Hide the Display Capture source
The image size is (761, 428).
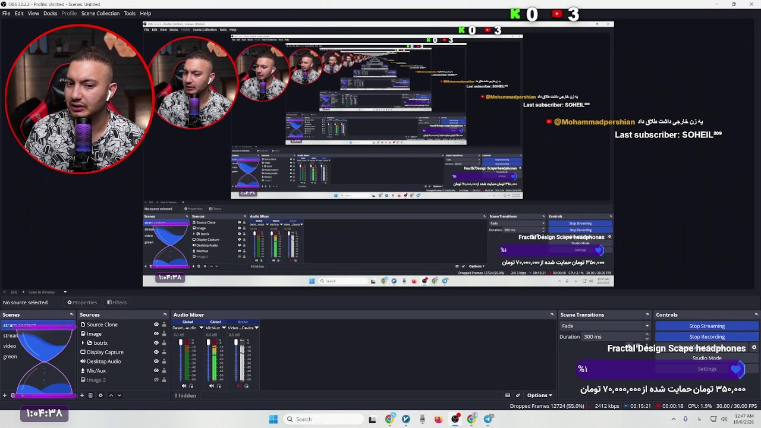156,353
